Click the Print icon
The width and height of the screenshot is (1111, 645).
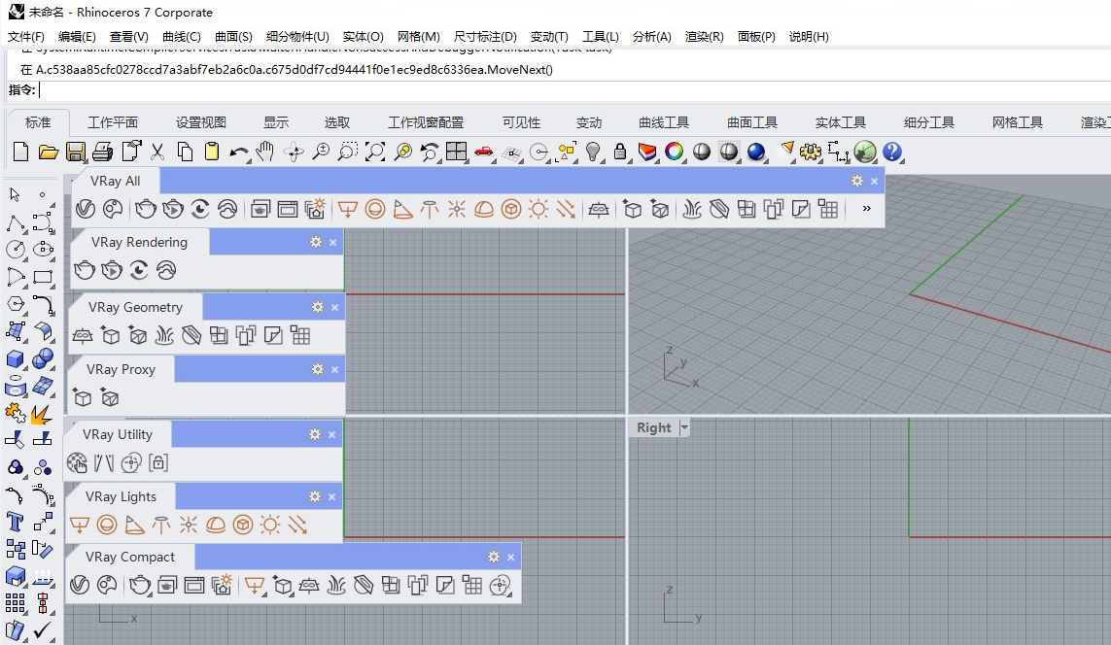tap(103, 152)
